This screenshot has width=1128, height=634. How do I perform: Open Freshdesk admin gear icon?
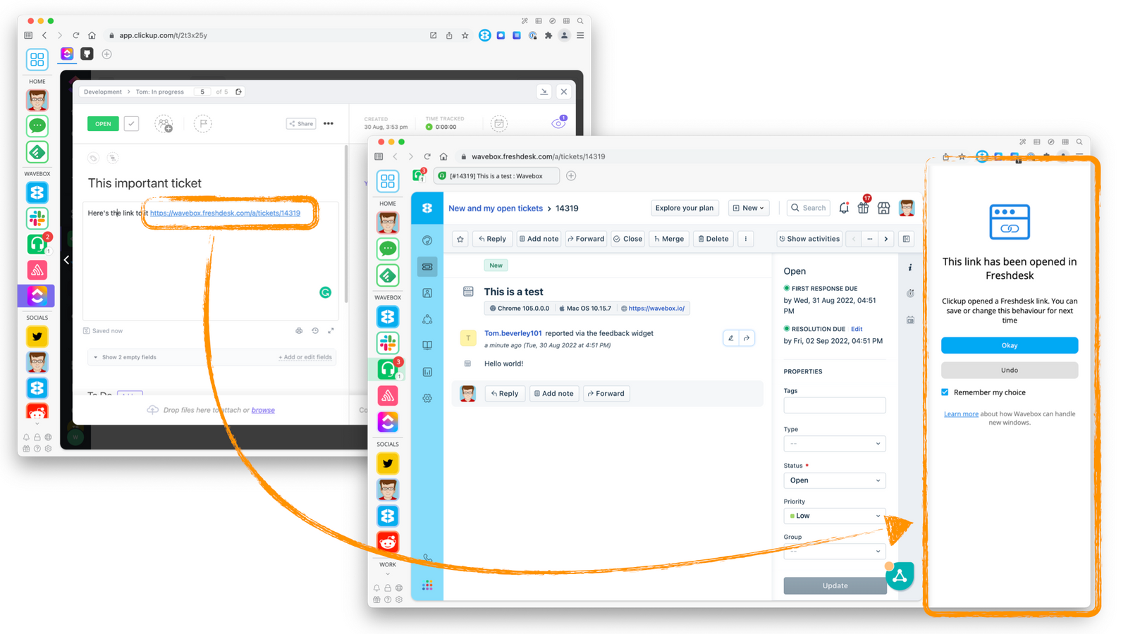pyautogui.click(x=427, y=398)
